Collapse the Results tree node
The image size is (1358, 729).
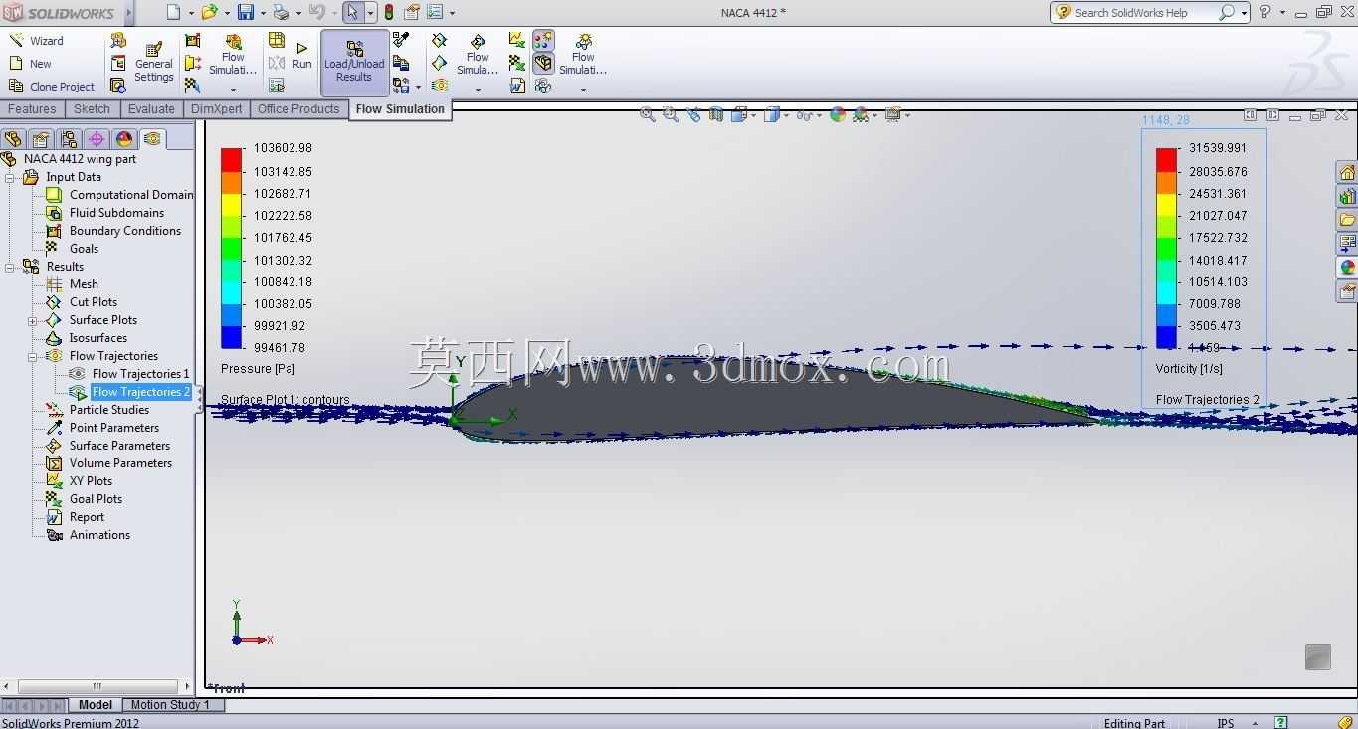tap(10, 267)
